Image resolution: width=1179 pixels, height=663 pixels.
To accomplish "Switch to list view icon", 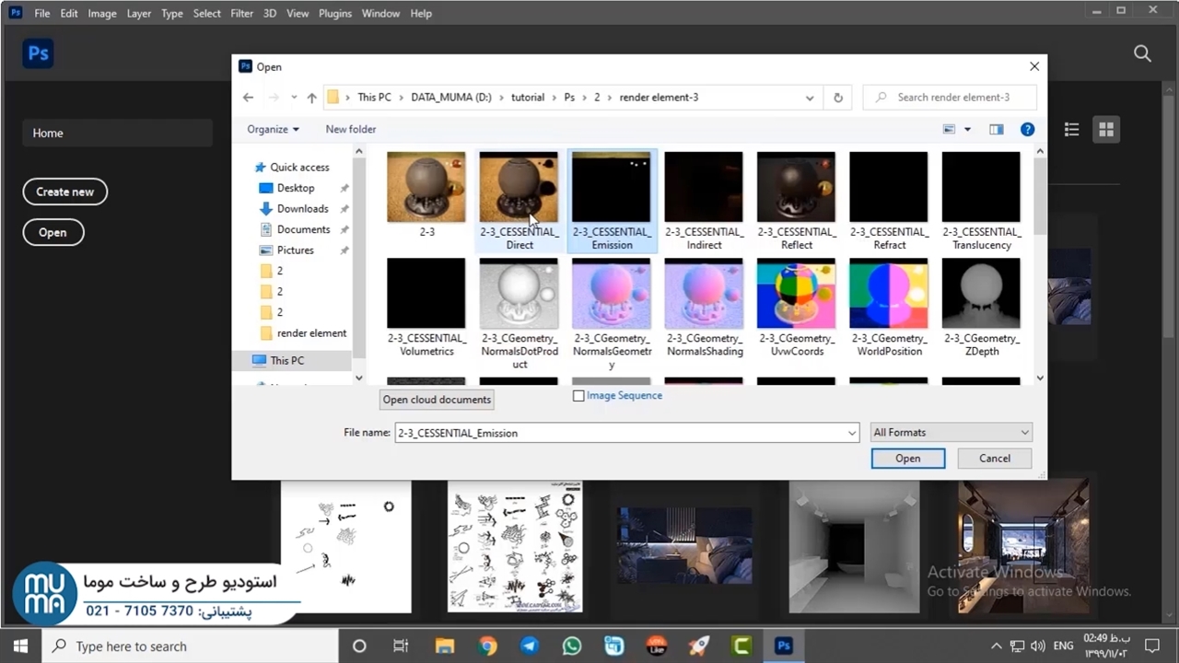I will [1071, 130].
